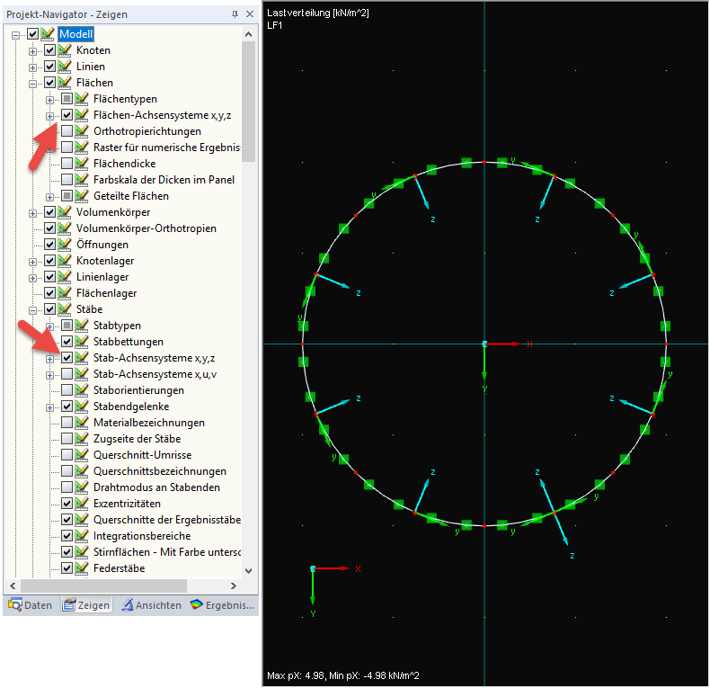Click the display icon beside Linienlager
This screenshot has width=710, height=688.
click(65, 276)
